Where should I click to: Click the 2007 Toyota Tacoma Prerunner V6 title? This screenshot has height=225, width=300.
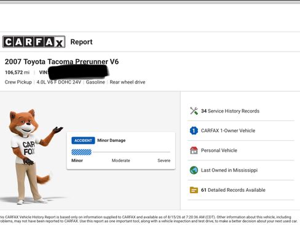coord(61,61)
